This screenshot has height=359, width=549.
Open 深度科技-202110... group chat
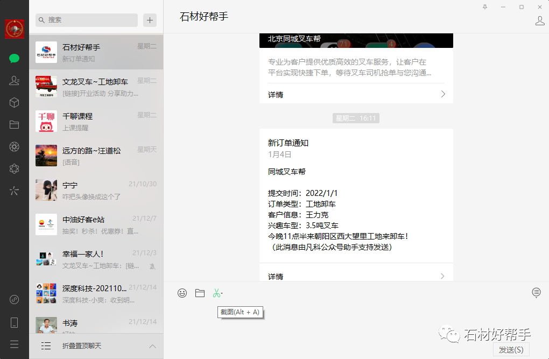(96, 293)
